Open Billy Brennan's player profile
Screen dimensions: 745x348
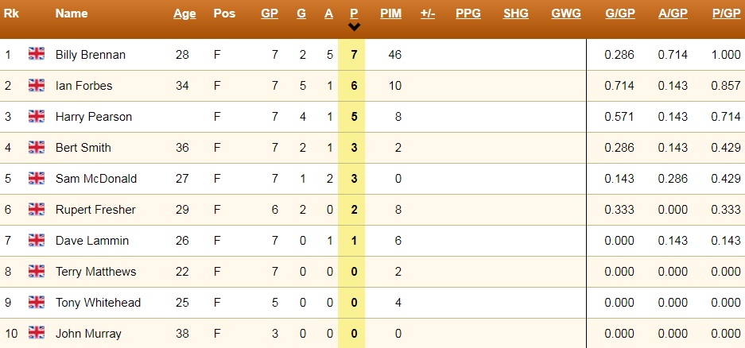click(91, 55)
